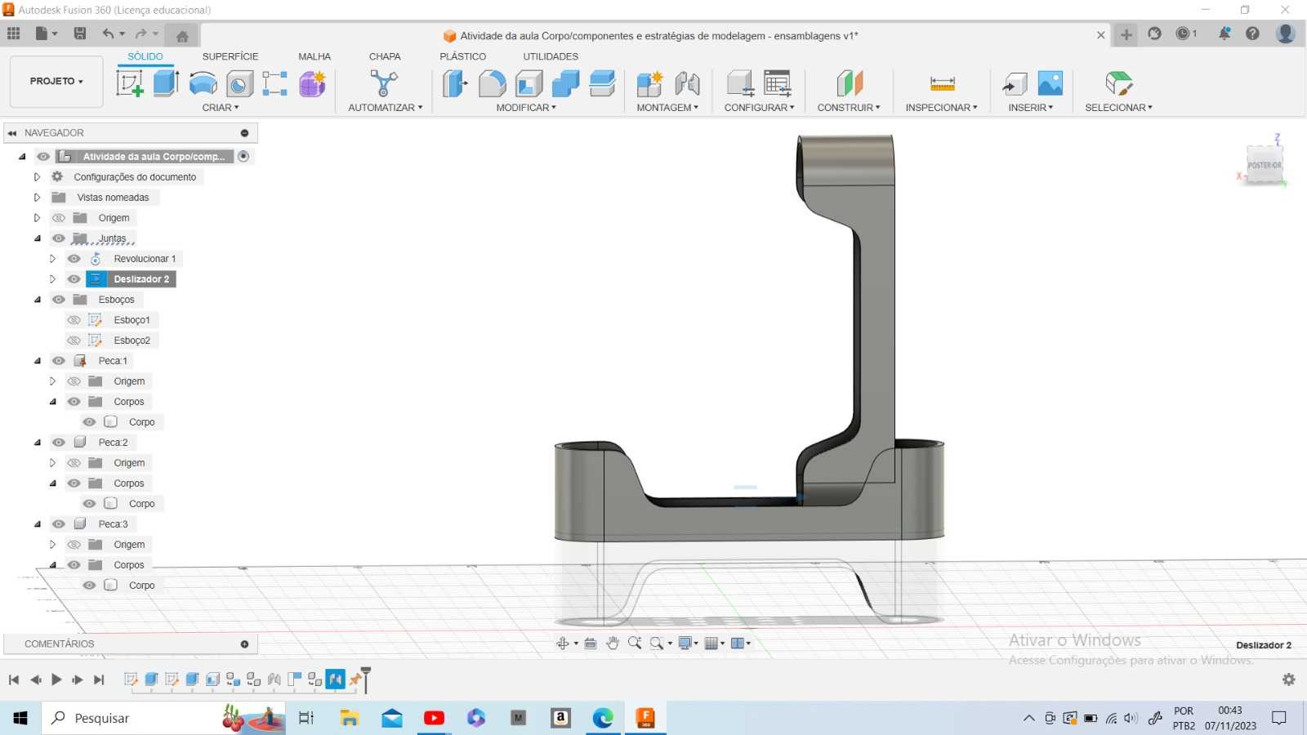
Task: Hide the Peca:3 component
Action: pos(59,524)
